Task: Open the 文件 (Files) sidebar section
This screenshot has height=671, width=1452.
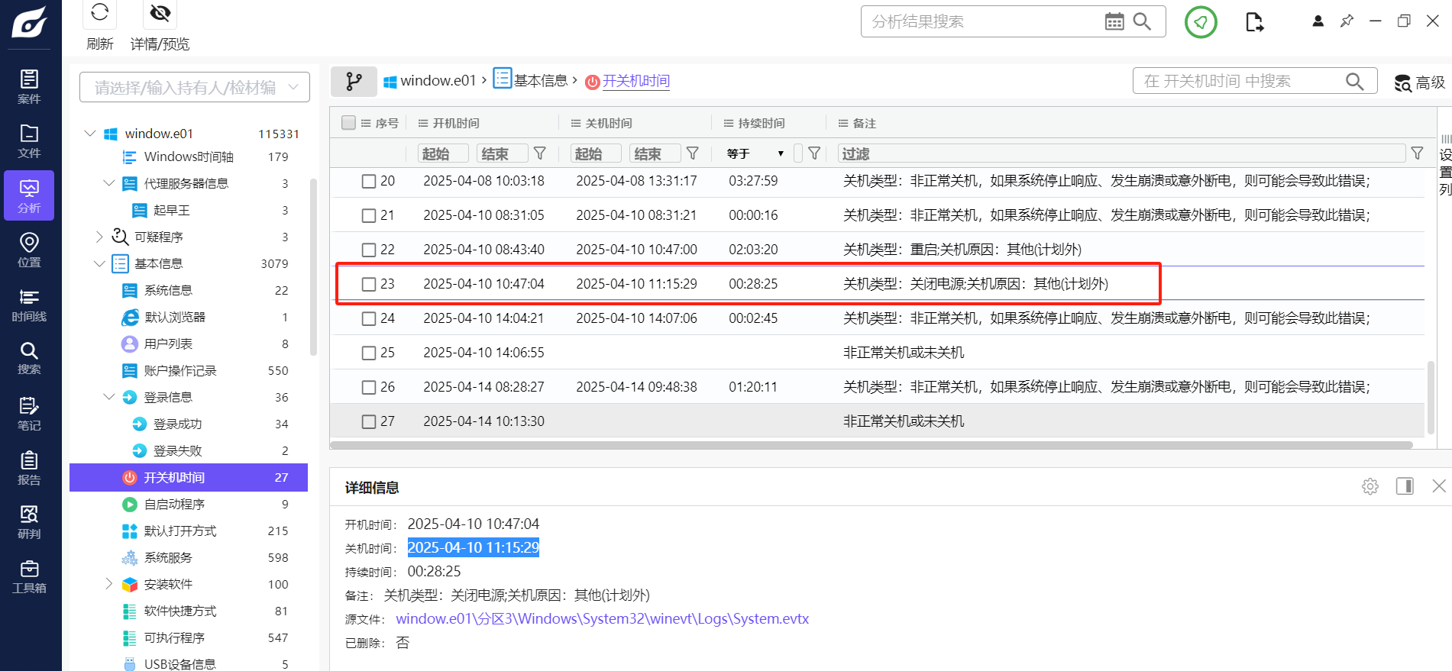Action: coord(29,141)
